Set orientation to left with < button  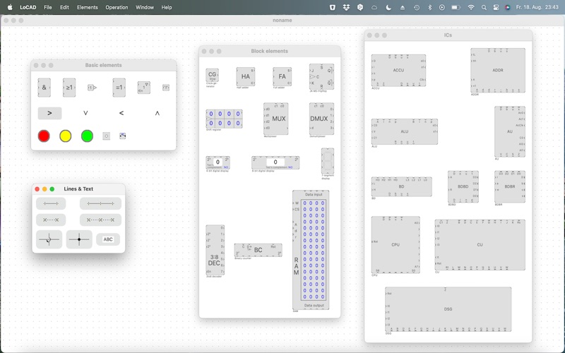(121, 113)
